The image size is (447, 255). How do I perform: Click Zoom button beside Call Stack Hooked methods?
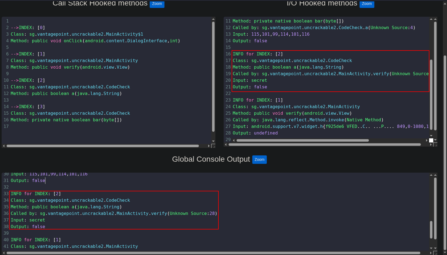[157, 4]
